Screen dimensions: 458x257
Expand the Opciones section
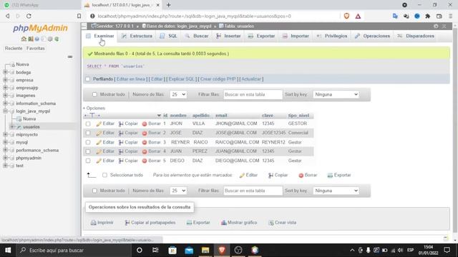pos(94,108)
